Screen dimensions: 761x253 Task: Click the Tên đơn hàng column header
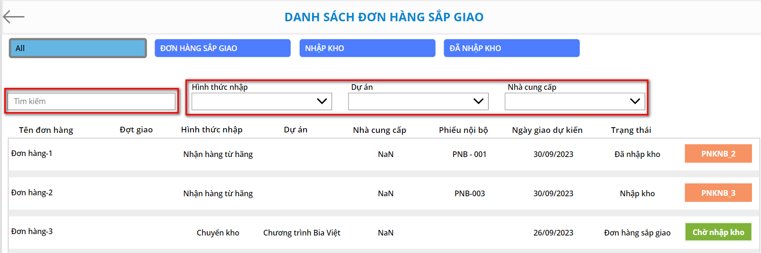tap(46, 130)
